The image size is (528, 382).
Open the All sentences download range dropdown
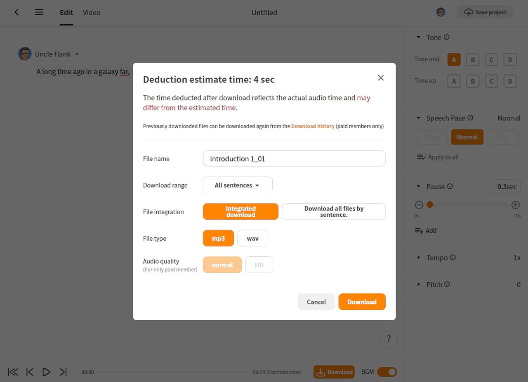coord(237,185)
